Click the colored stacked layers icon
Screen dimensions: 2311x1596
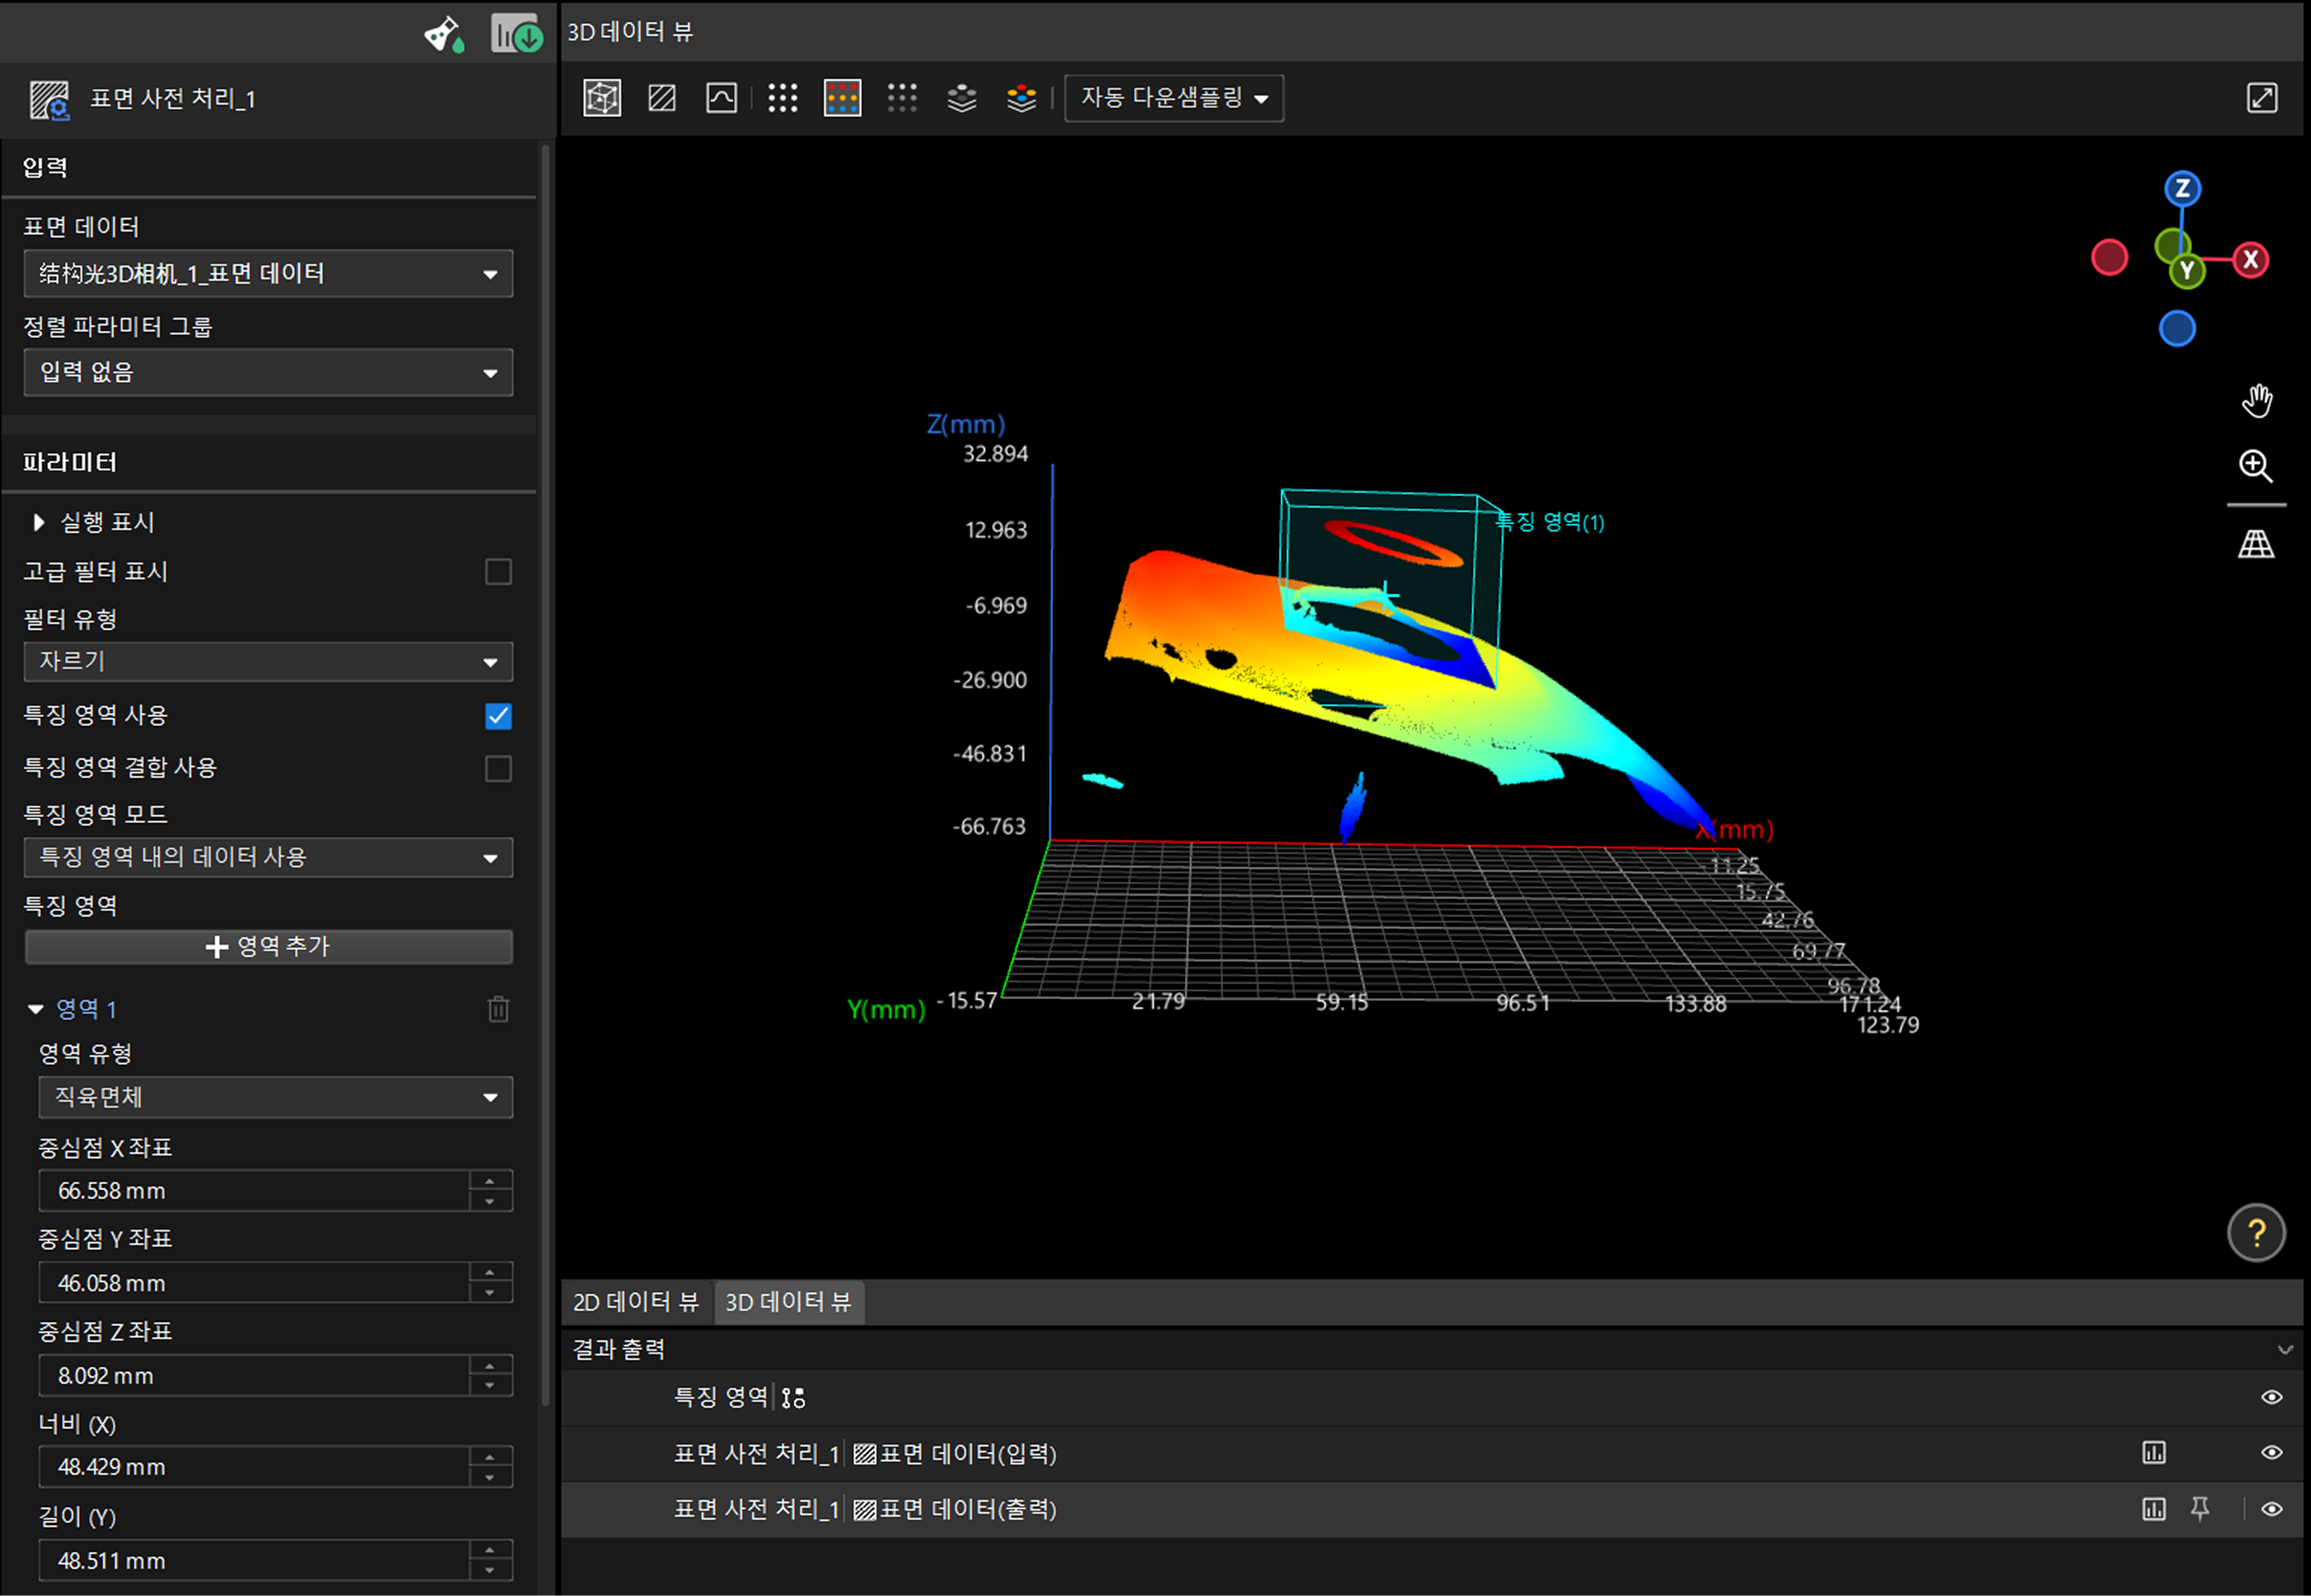[x=1021, y=98]
